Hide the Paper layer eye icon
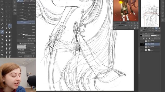Viewport: 165px width, 92px height. click(x=141, y=50)
